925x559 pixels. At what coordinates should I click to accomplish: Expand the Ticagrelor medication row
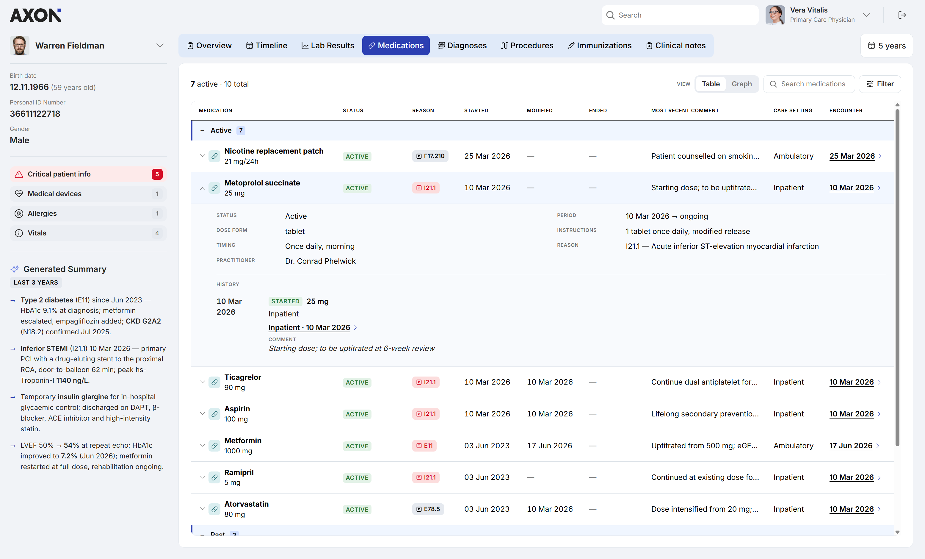coord(202,382)
